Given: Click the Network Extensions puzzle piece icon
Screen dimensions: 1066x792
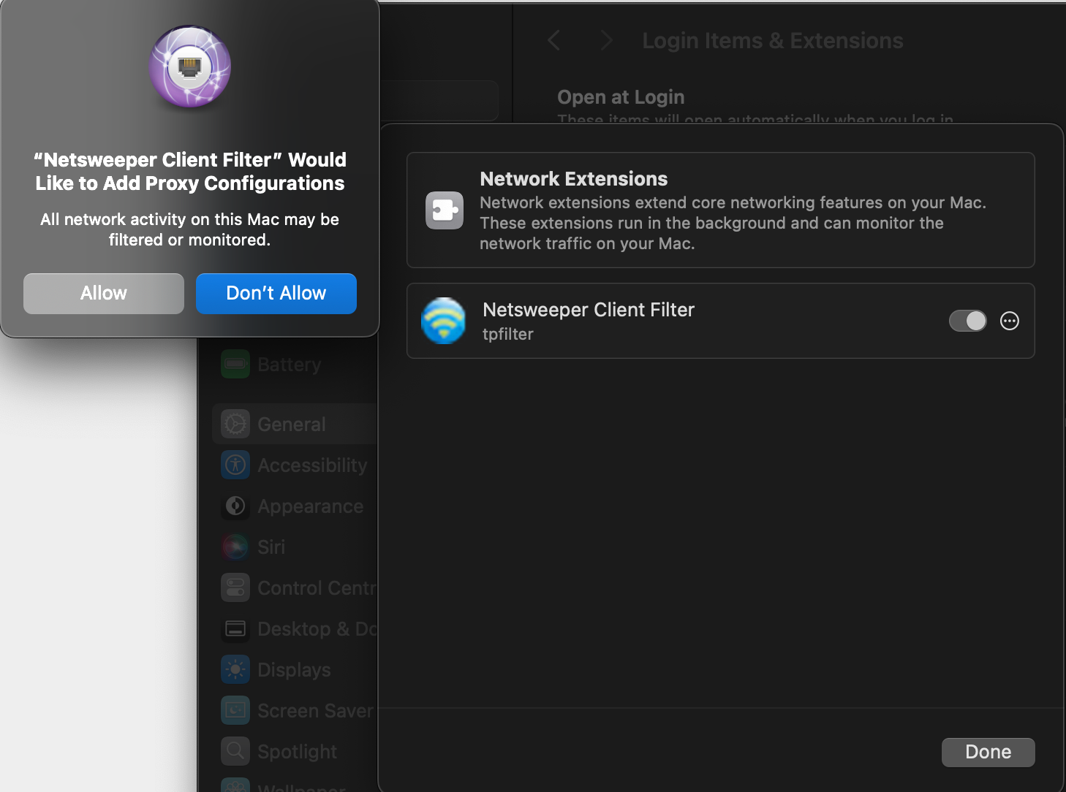Looking at the screenshot, I should [445, 210].
